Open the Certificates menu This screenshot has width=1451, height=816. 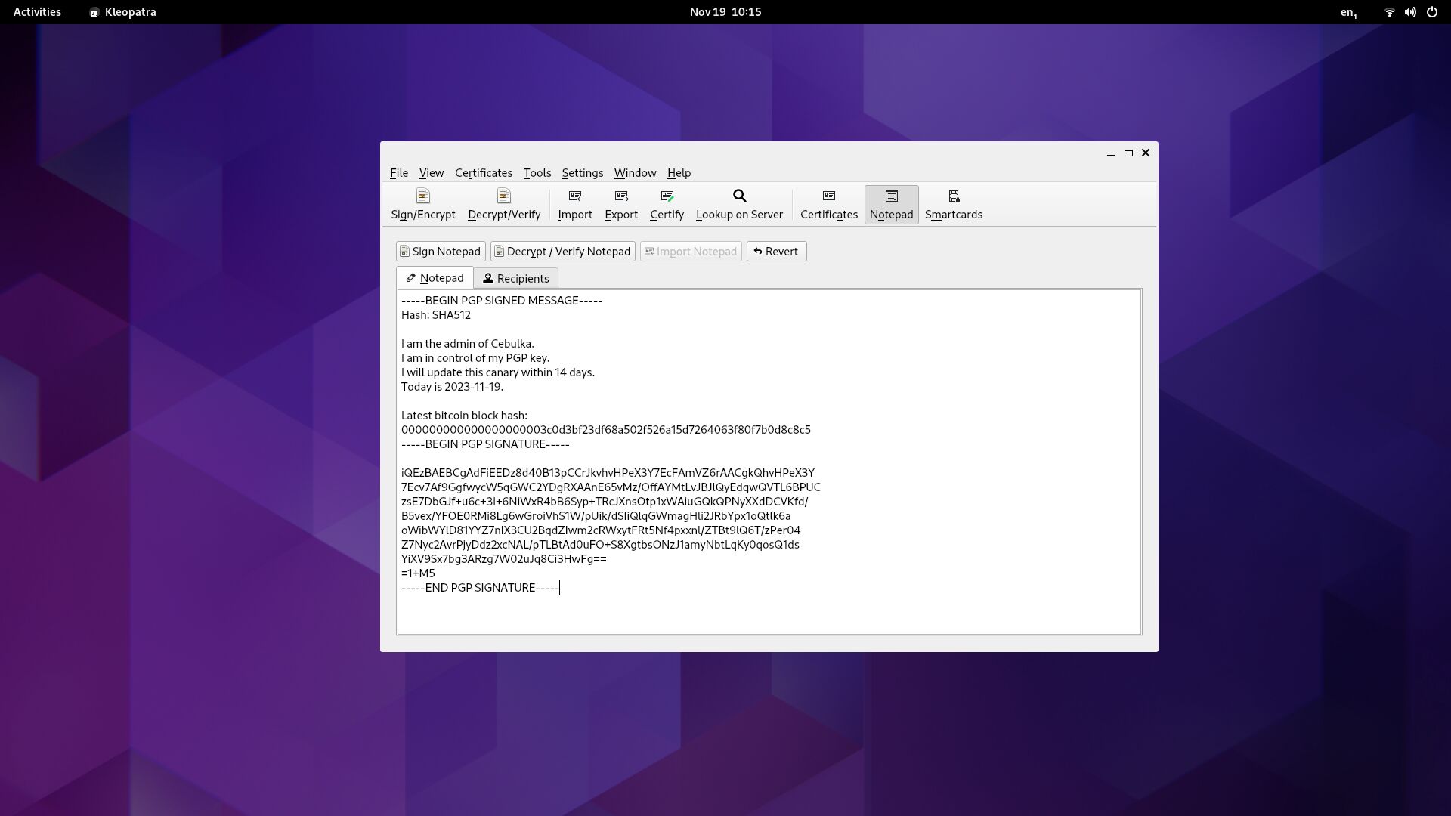tap(483, 173)
